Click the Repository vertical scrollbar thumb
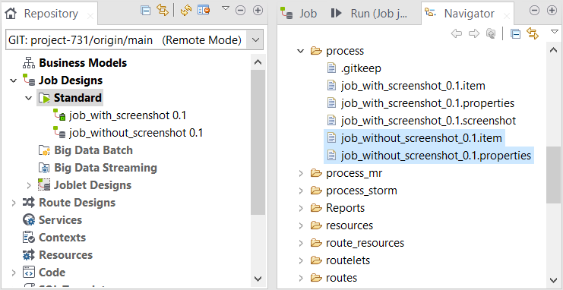 [x=258, y=142]
